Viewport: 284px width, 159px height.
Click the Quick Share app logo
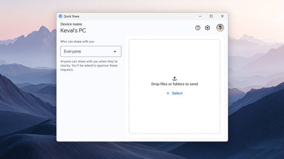point(61,16)
